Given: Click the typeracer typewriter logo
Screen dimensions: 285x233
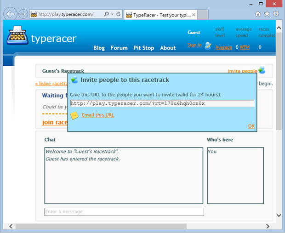Looking at the screenshot, I should click(x=17, y=35).
